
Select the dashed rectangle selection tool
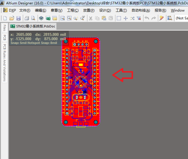(119, 18)
